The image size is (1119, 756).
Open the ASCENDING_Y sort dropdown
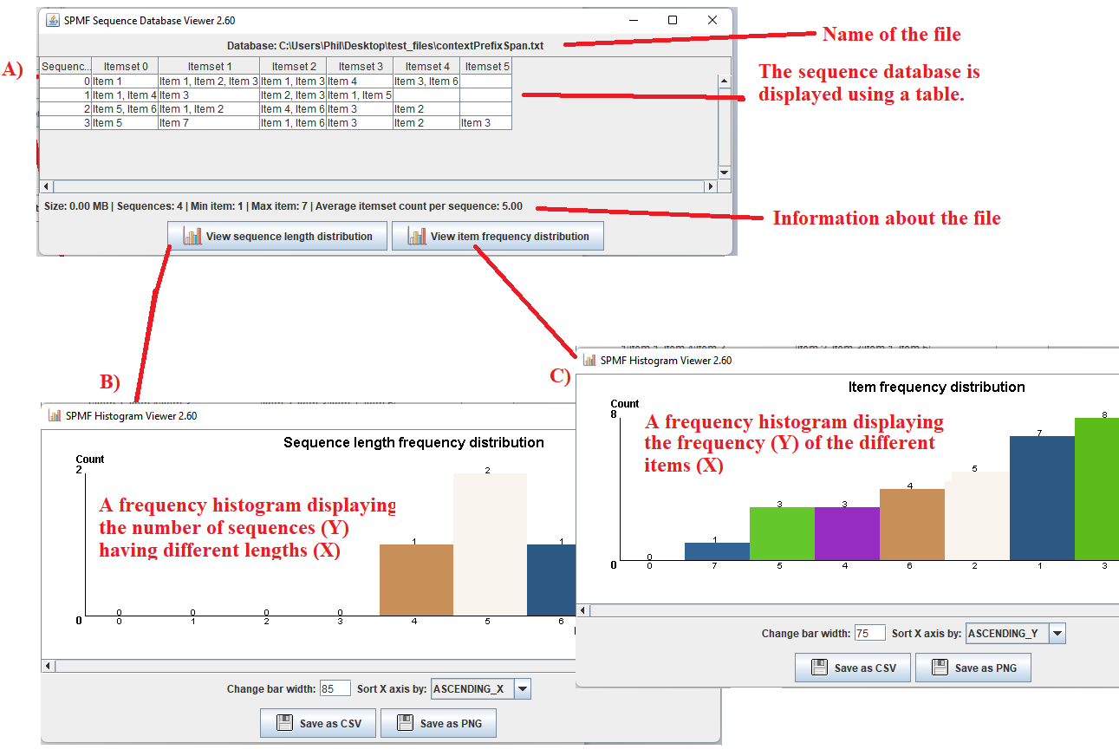1057,634
